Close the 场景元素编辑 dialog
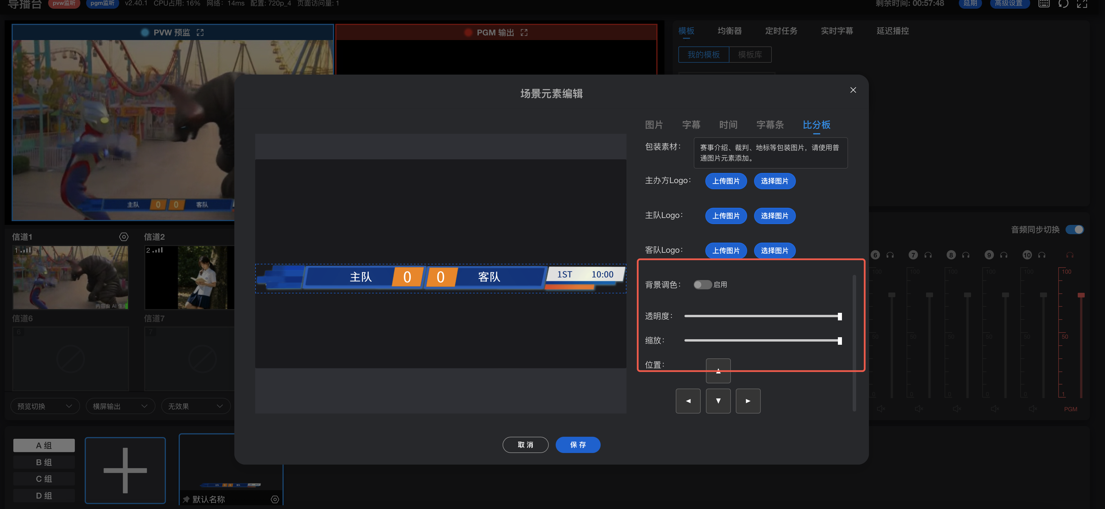 point(853,90)
